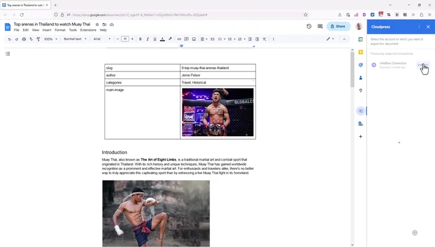Close the Cloudpress side panel

point(428,27)
